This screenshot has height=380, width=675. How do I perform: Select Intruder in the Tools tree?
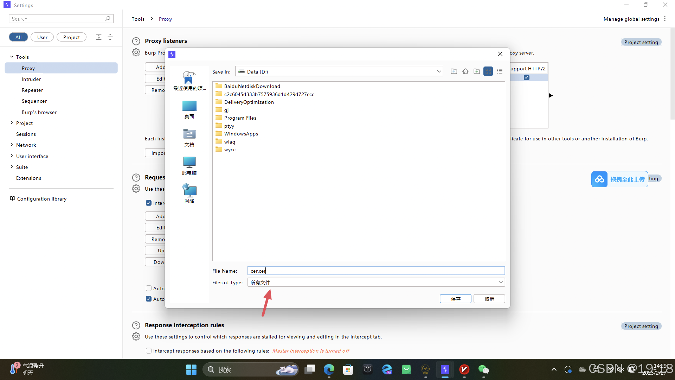coord(31,79)
